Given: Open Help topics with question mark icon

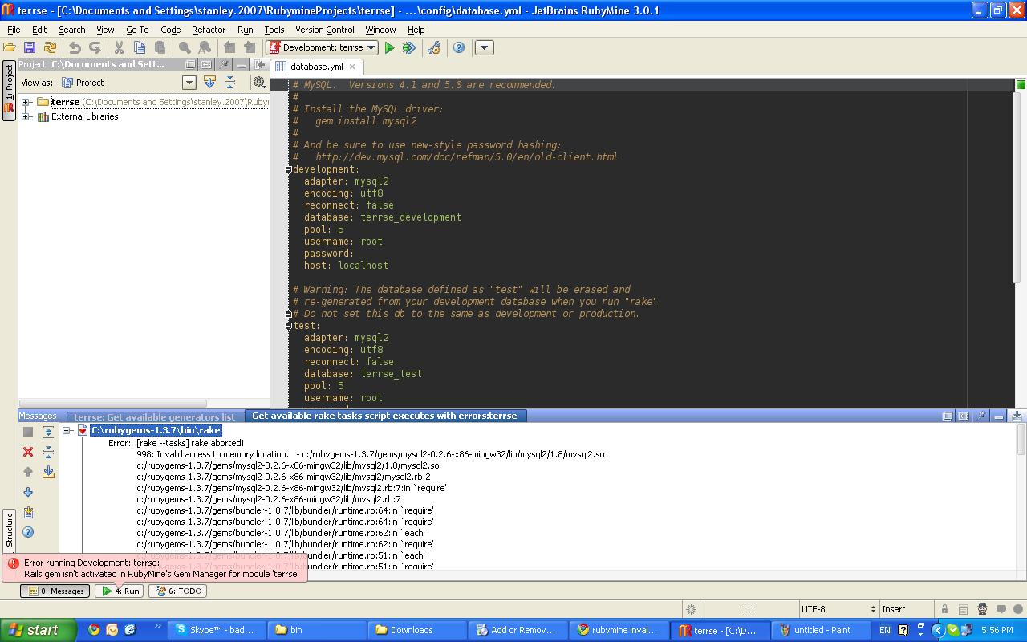Looking at the screenshot, I should coord(459,48).
